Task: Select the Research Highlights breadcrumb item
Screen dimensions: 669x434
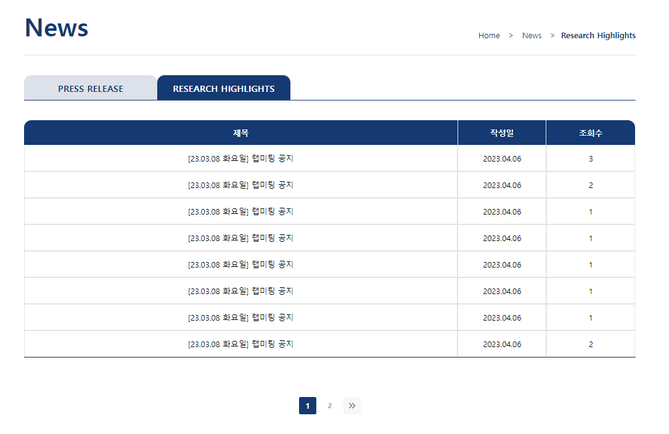Action: [598, 35]
